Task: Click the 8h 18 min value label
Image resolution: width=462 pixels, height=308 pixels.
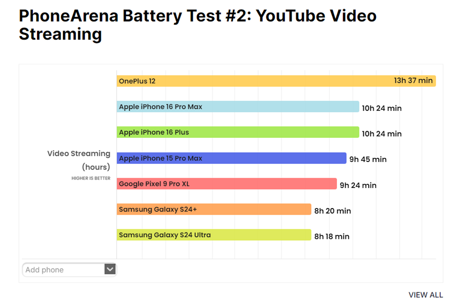Action: pos(332,236)
